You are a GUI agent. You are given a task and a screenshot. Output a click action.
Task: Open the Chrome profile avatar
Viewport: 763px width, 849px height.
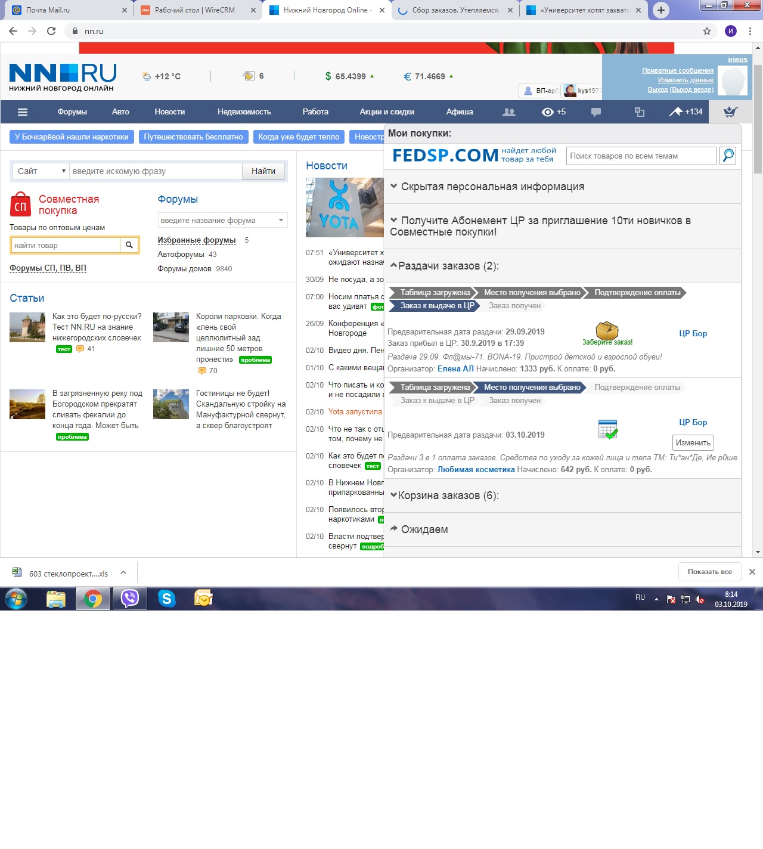click(731, 31)
